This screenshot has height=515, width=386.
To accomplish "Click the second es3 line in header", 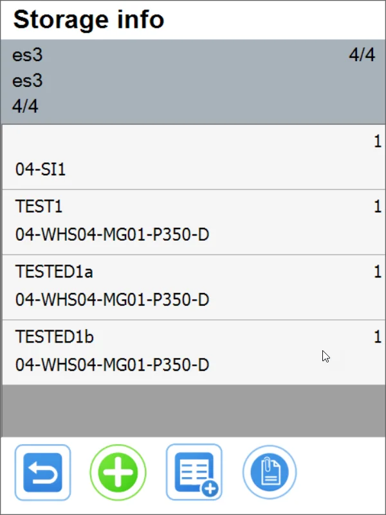I will tap(28, 81).
